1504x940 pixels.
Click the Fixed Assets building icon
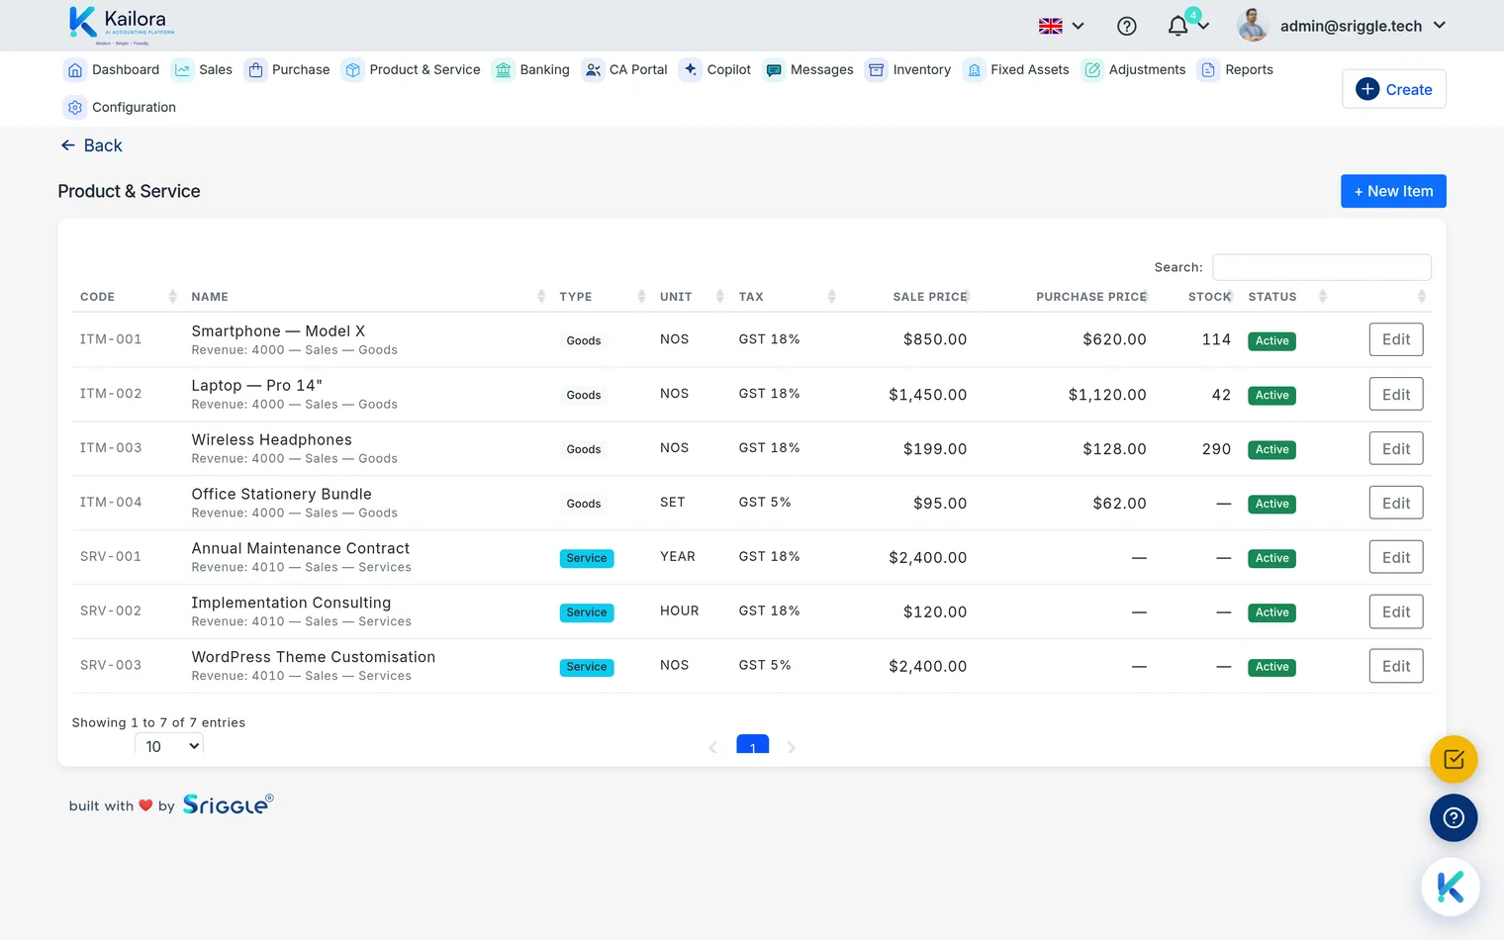click(975, 70)
